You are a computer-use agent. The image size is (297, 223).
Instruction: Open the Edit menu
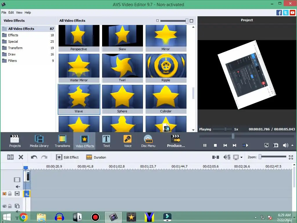(x=11, y=12)
